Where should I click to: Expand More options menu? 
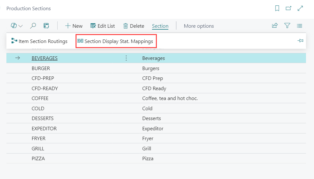[x=199, y=26]
